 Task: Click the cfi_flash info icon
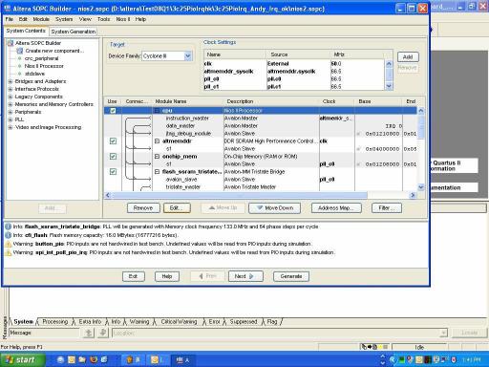coord(9,235)
